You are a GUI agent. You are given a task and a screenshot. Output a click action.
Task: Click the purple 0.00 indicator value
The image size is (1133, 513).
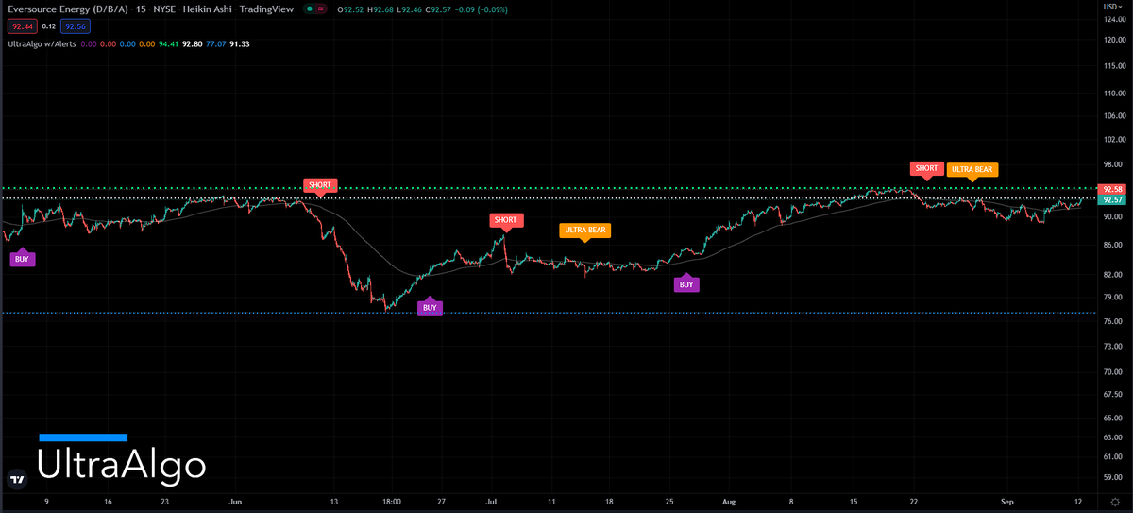pyautogui.click(x=89, y=43)
